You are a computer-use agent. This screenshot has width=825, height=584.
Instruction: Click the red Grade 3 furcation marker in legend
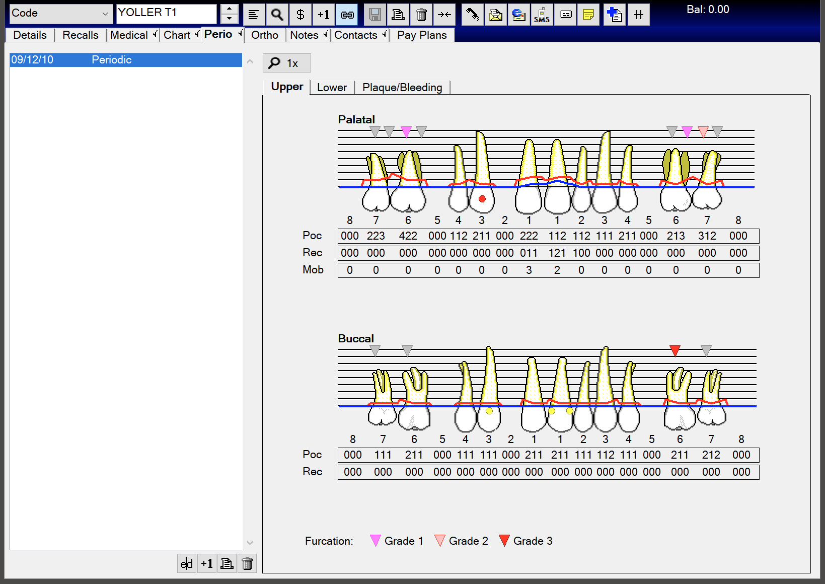click(504, 540)
